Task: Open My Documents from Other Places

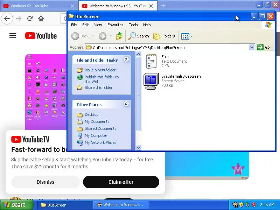Action: (97, 121)
